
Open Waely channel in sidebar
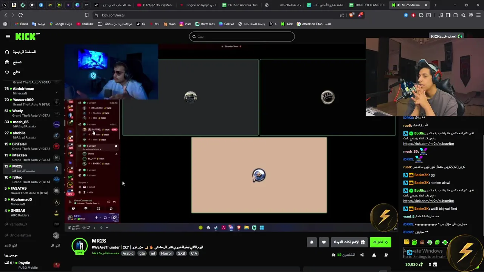pos(32,113)
